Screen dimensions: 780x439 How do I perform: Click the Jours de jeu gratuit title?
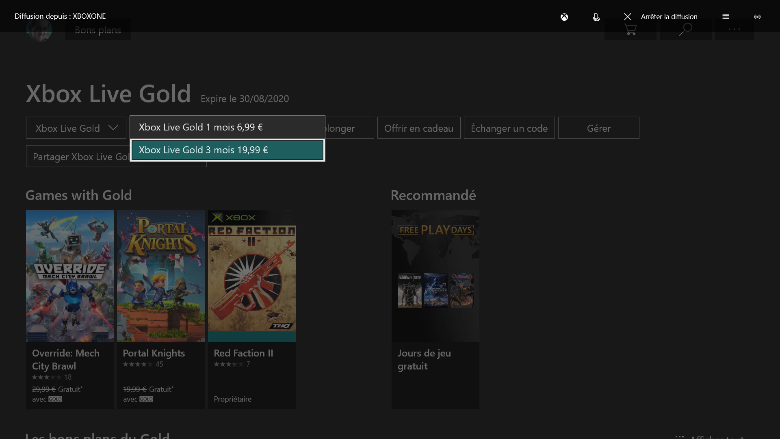click(424, 360)
